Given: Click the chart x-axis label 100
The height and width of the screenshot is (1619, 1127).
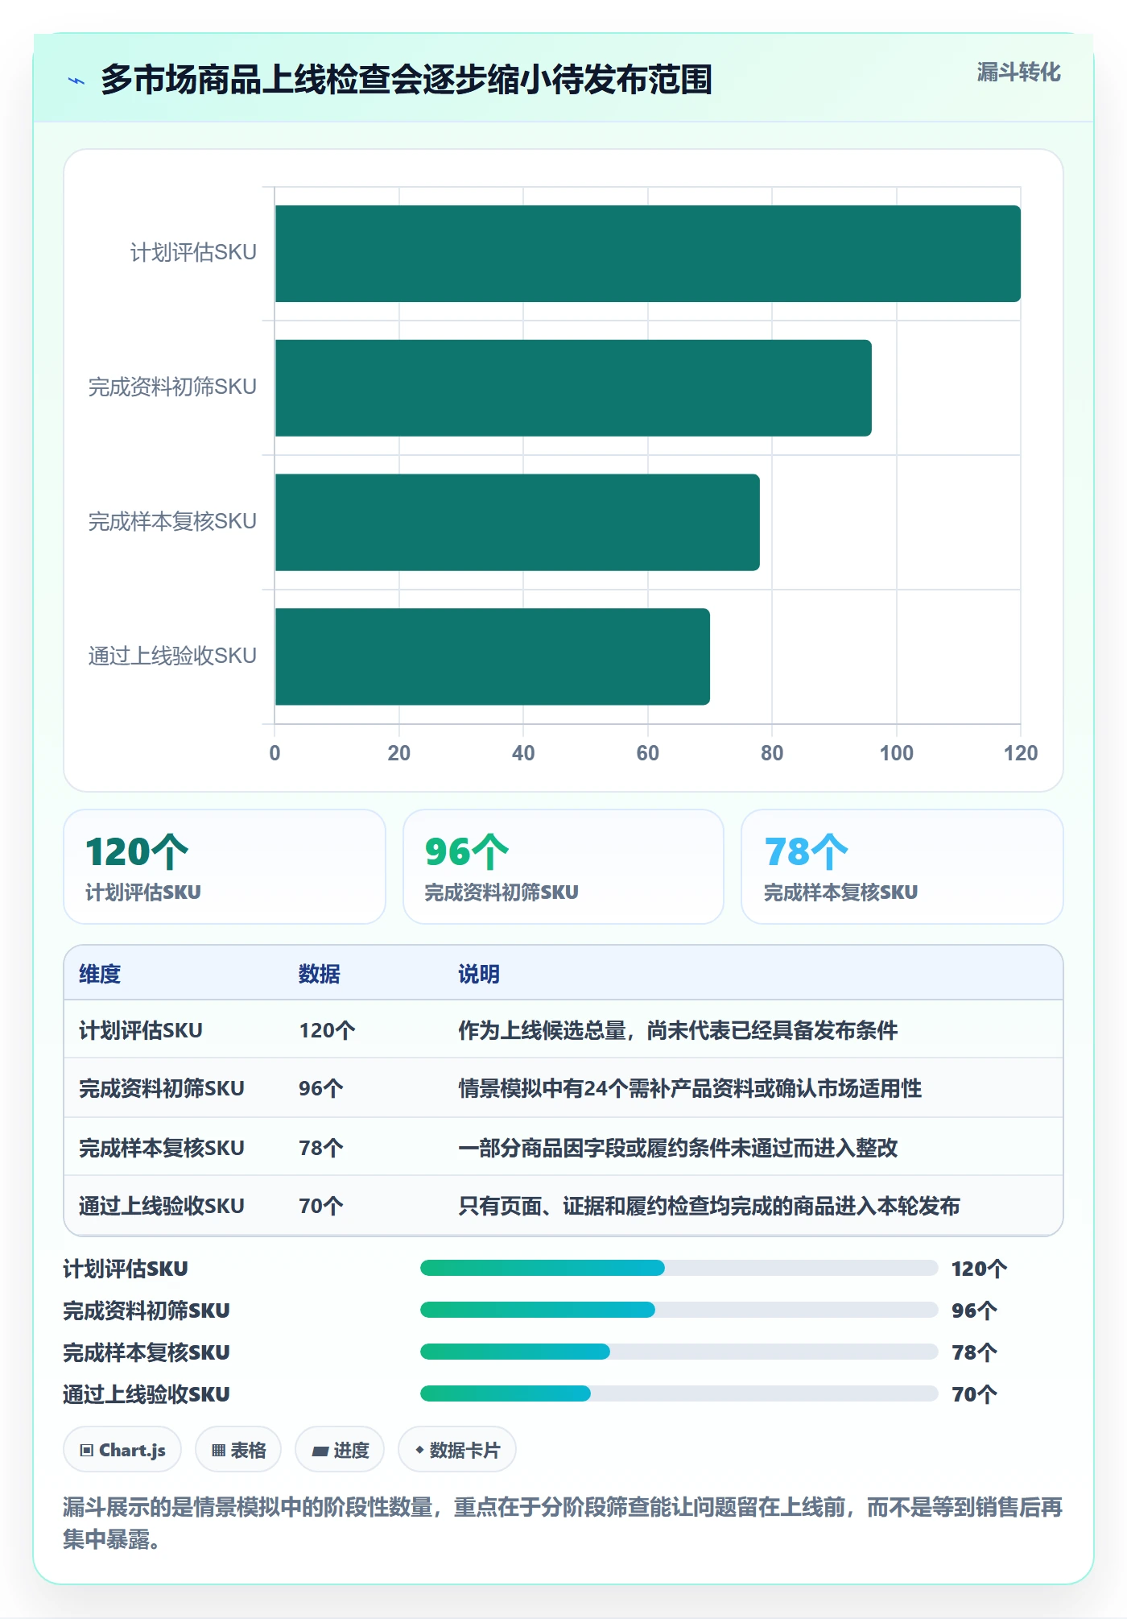Looking at the screenshot, I should [896, 753].
